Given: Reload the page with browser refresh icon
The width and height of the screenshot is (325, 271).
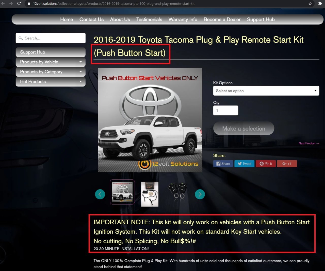Looking at the screenshot, I should (x=19, y=4).
